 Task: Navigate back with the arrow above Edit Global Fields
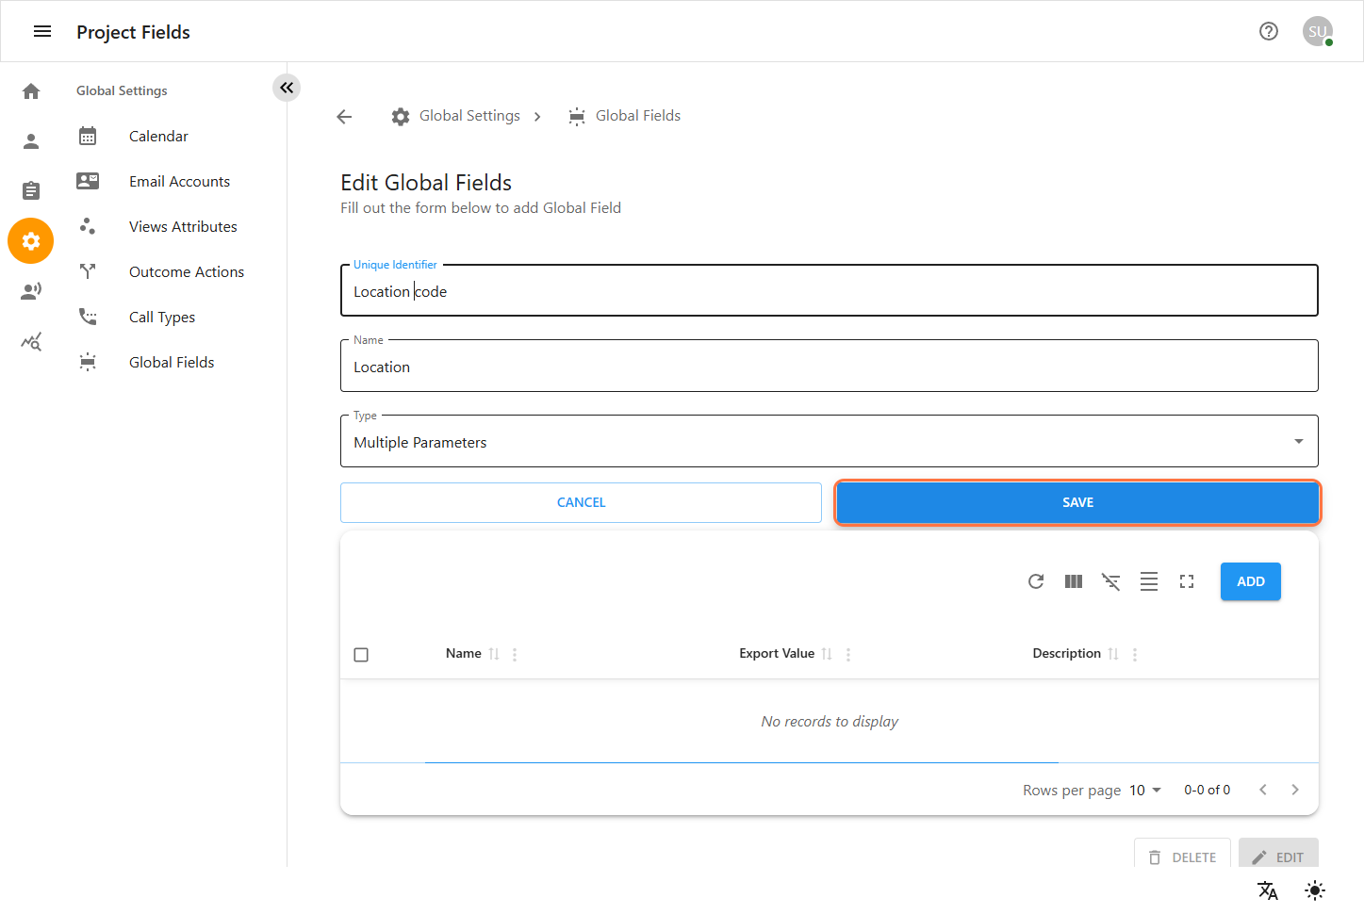[x=344, y=116]
